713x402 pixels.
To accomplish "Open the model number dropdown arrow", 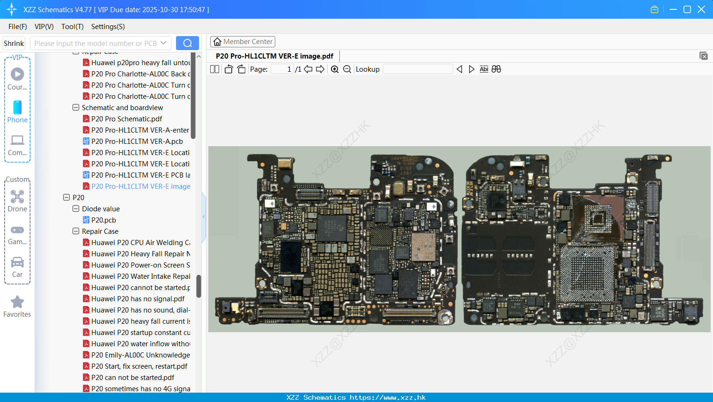I will (x=163, y=43).
